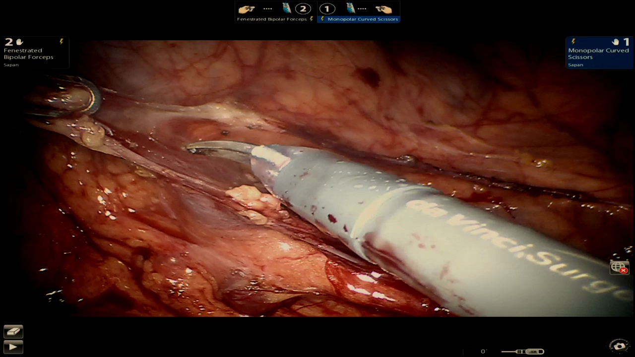Viewport: 635px width, 357px height.
Task: Click the large number 1 in the right panel
Action: (x=626, y=42)
